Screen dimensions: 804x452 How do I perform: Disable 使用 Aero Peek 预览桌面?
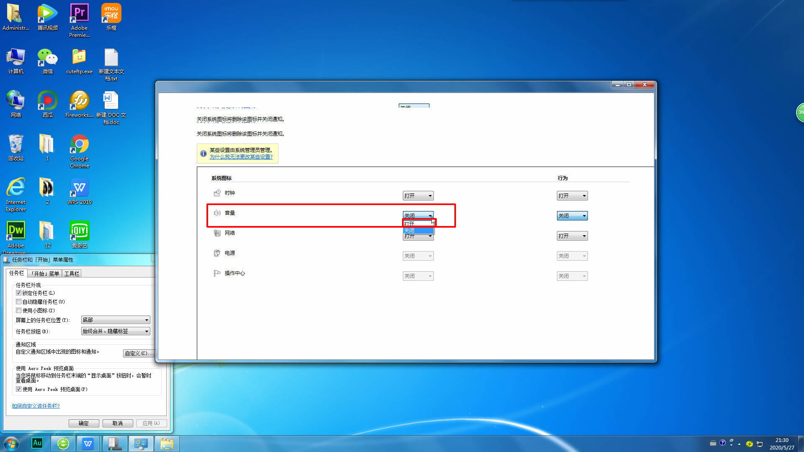tap(19, 389)
